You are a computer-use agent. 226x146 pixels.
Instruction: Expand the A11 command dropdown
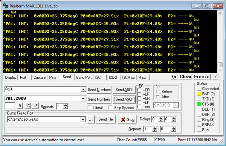point(83,90)
